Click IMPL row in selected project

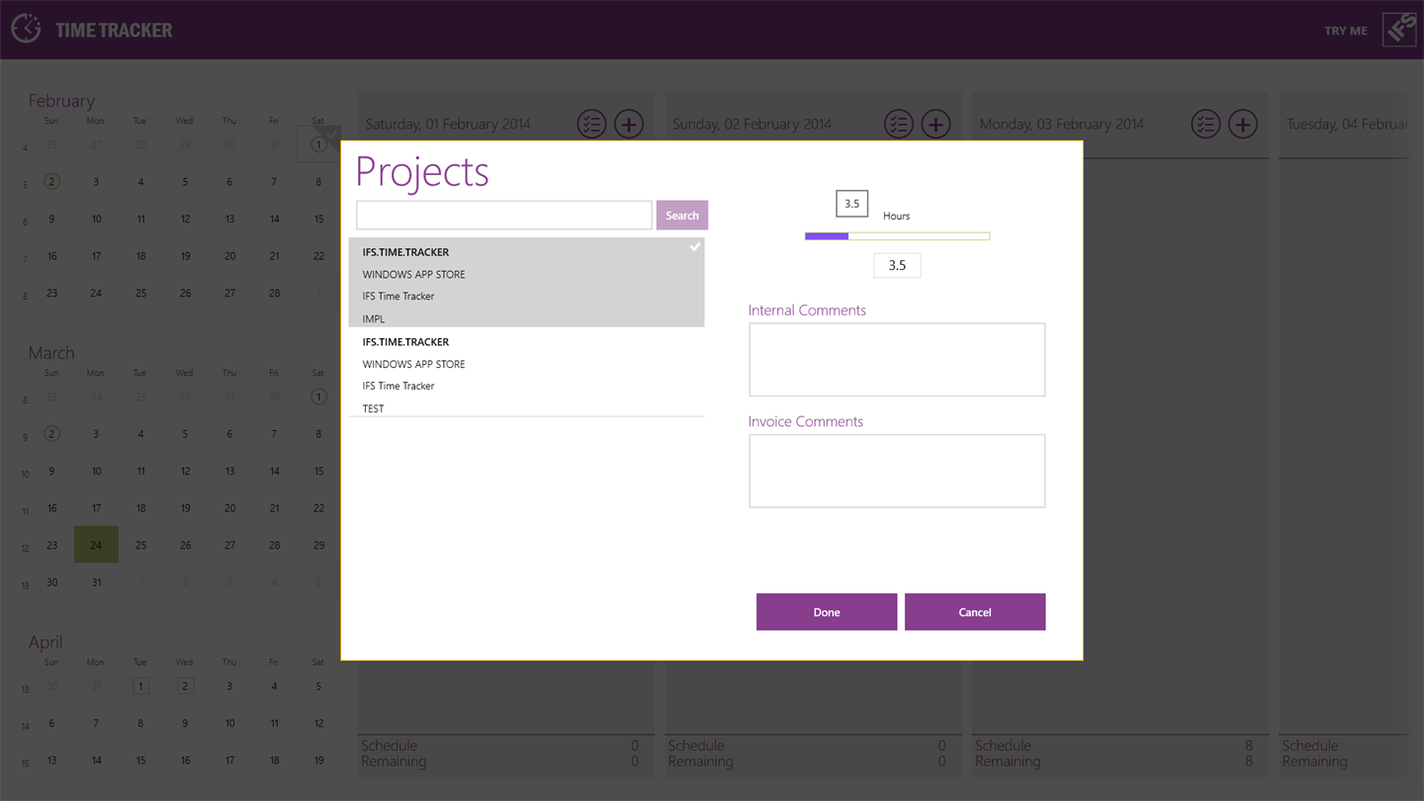pyautogui.click(x=374, y=318)
